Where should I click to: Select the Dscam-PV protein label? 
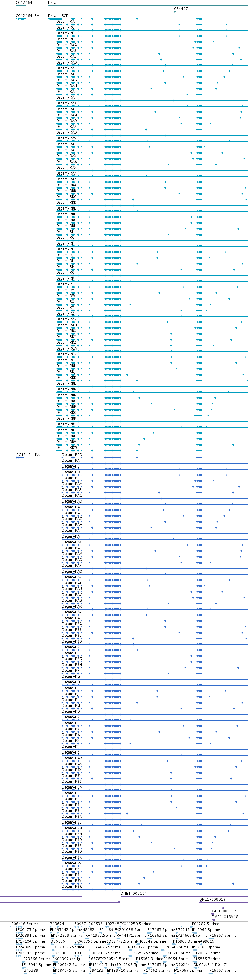71,729
